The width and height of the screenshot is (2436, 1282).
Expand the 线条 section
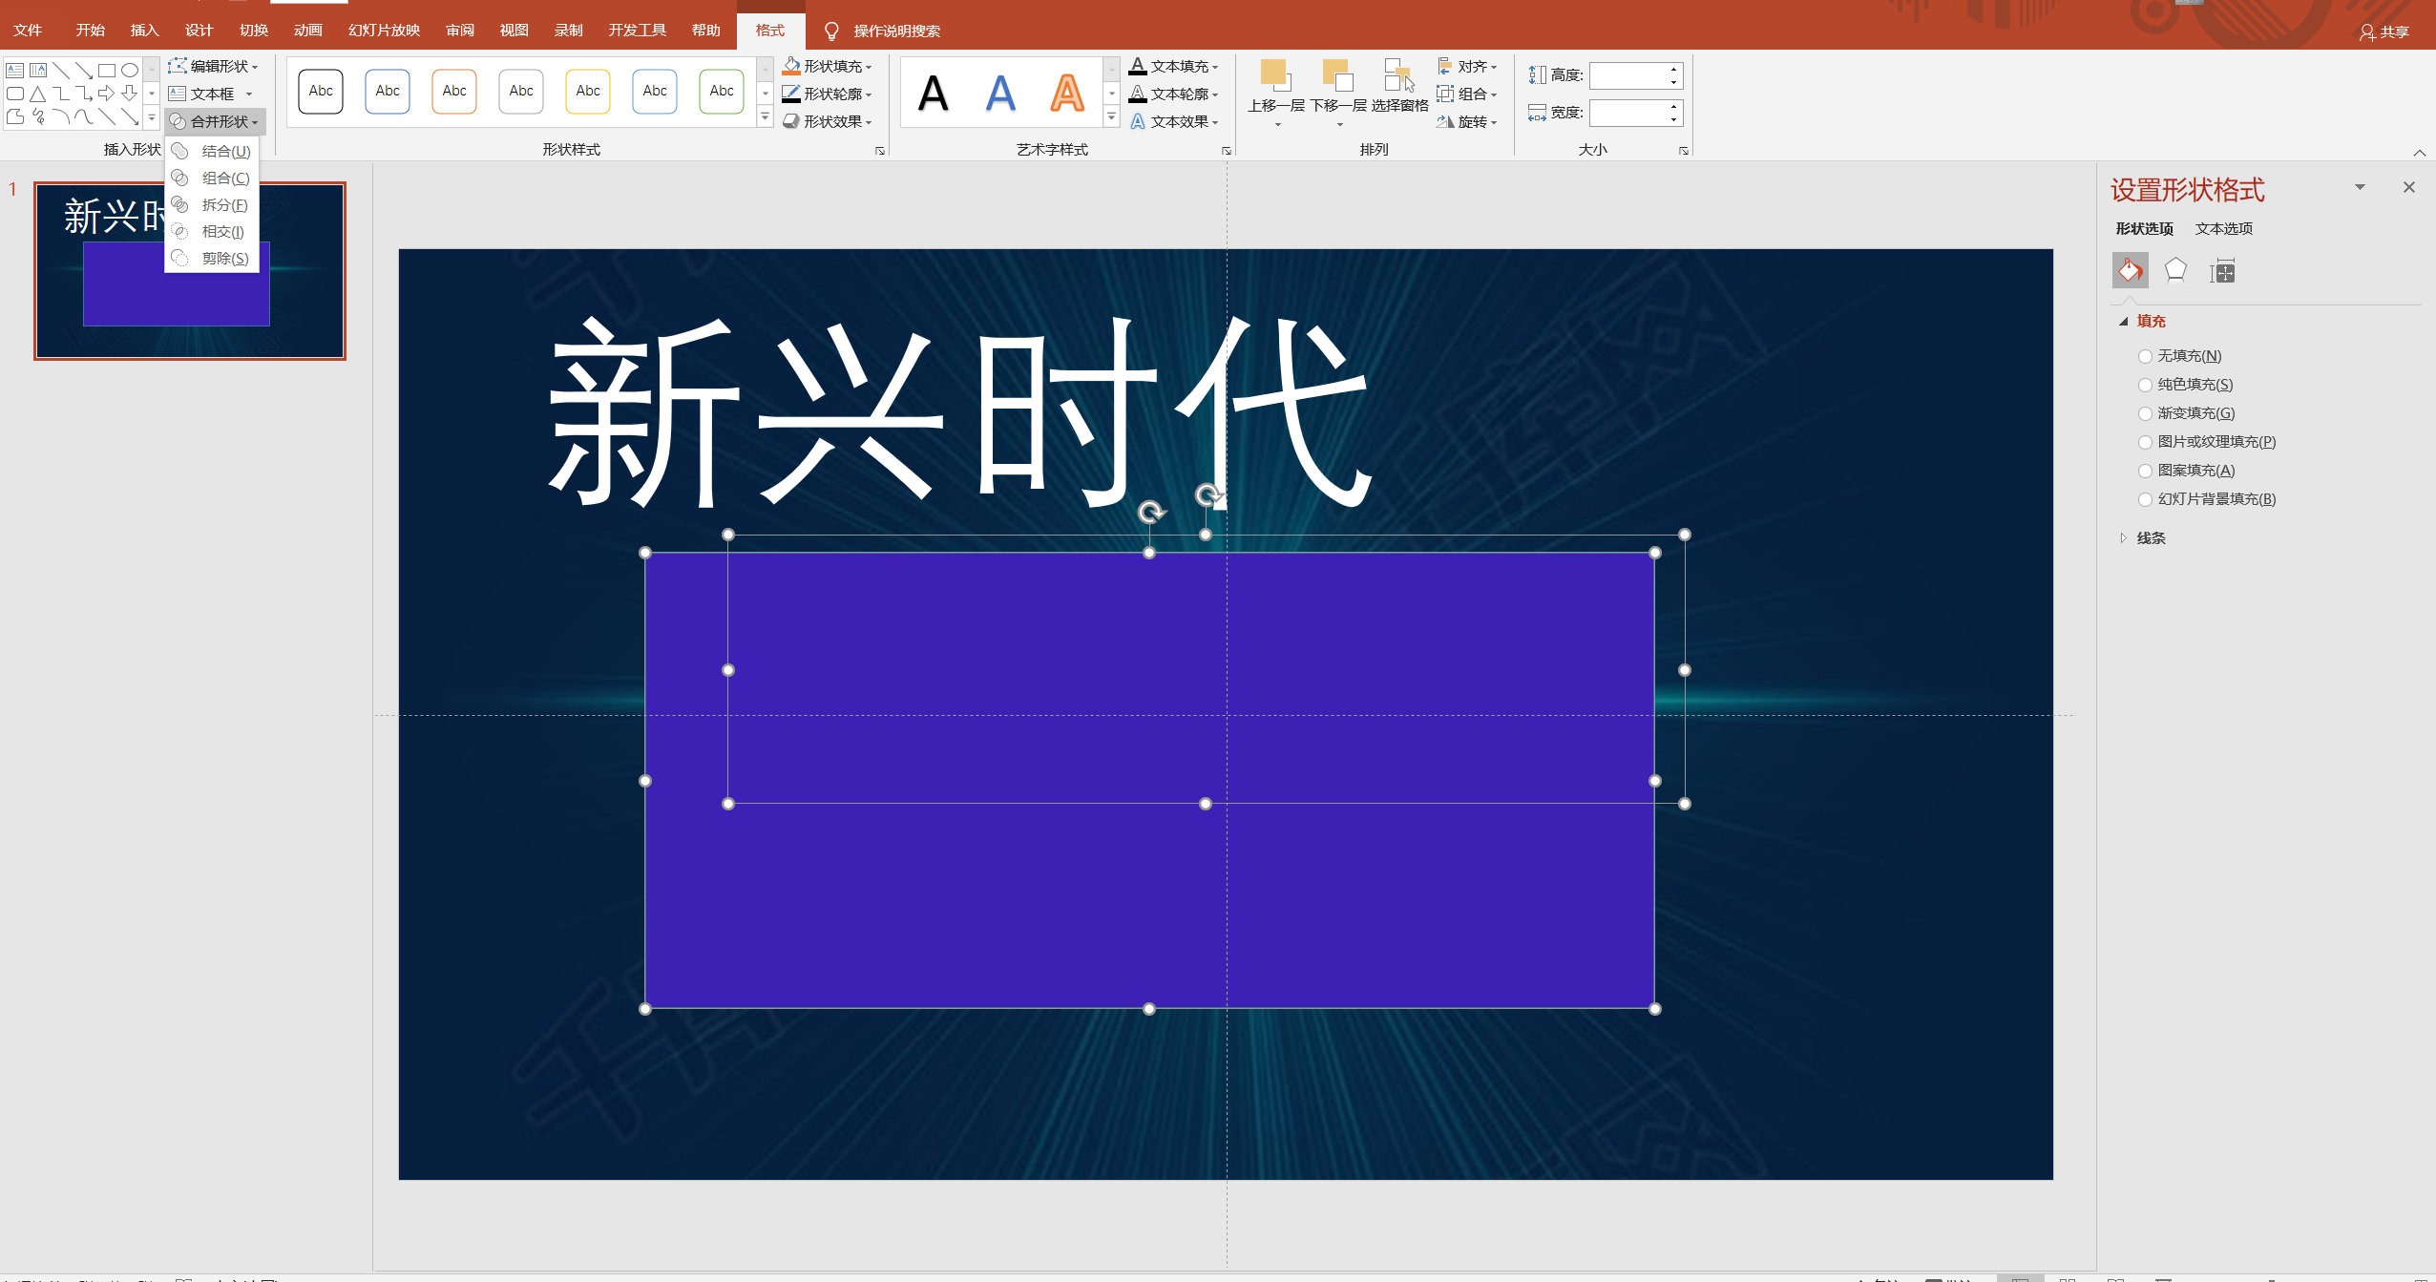[x=2123, y=538]
